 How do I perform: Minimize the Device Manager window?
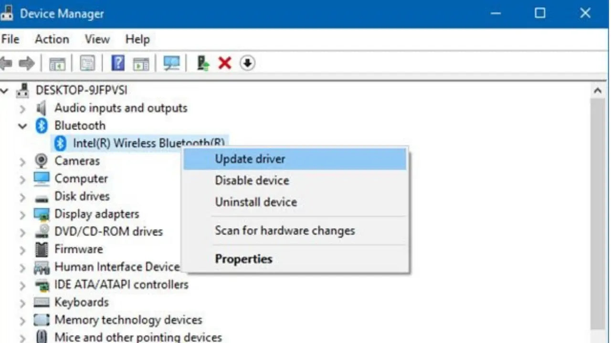pos(496,13)
